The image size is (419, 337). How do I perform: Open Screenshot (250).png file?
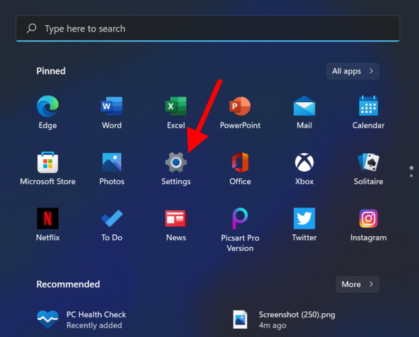tap(284, 320)
